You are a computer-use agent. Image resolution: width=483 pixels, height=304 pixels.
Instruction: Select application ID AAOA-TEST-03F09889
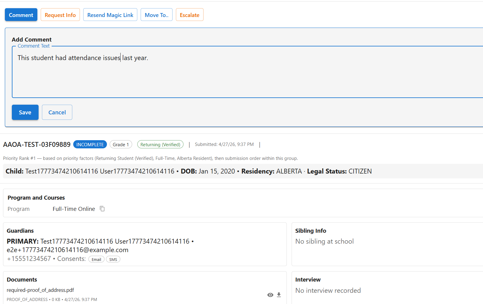click(37, 144)
